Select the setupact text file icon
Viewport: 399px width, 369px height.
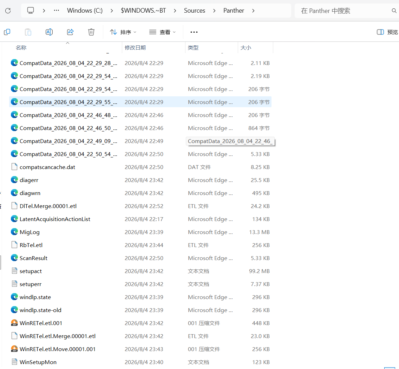[14, 271]
